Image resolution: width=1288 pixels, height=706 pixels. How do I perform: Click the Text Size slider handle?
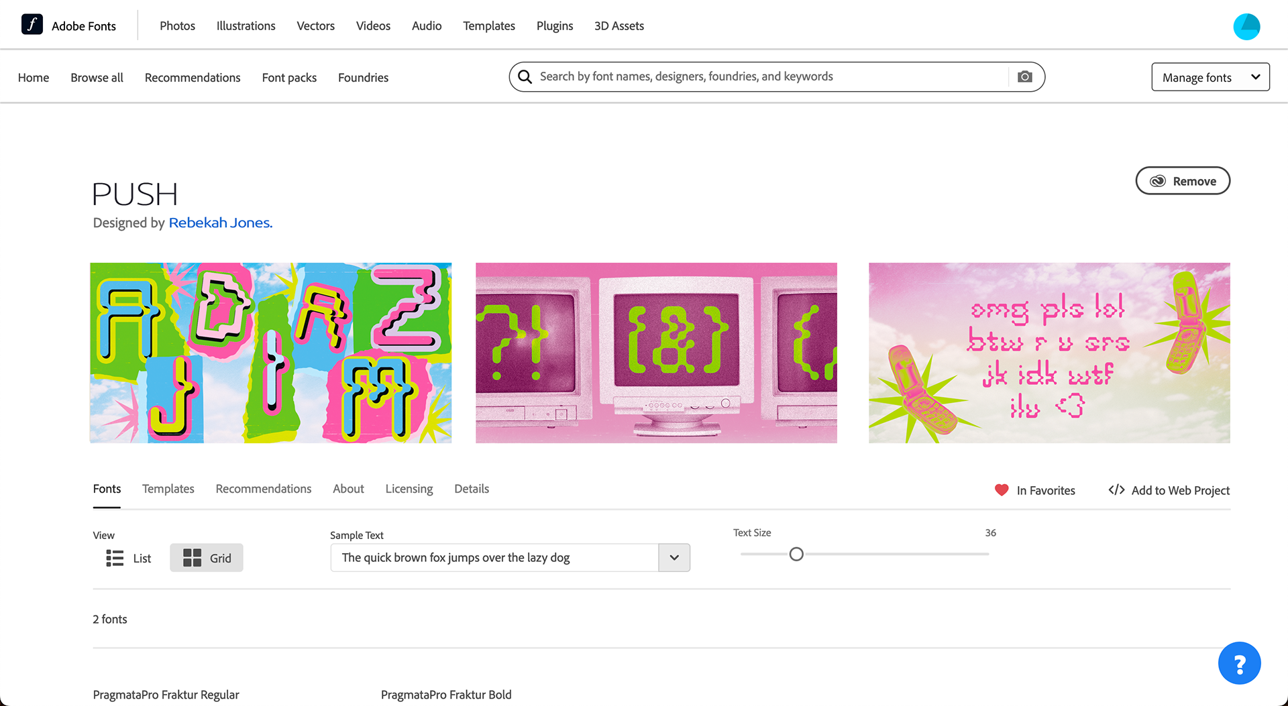796,554
